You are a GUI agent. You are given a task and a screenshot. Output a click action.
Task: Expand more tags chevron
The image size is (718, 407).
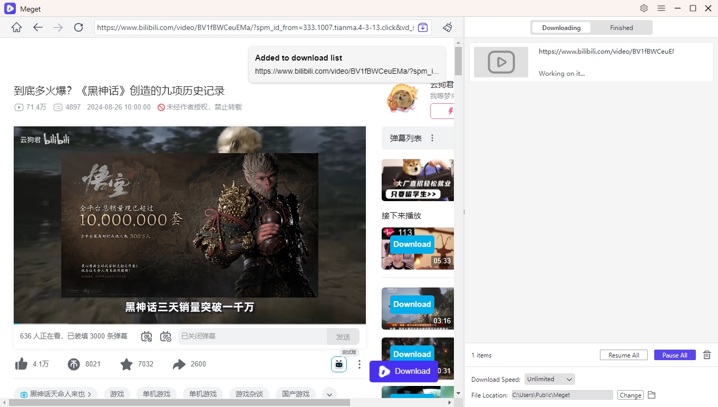click(x=329, y=394)
